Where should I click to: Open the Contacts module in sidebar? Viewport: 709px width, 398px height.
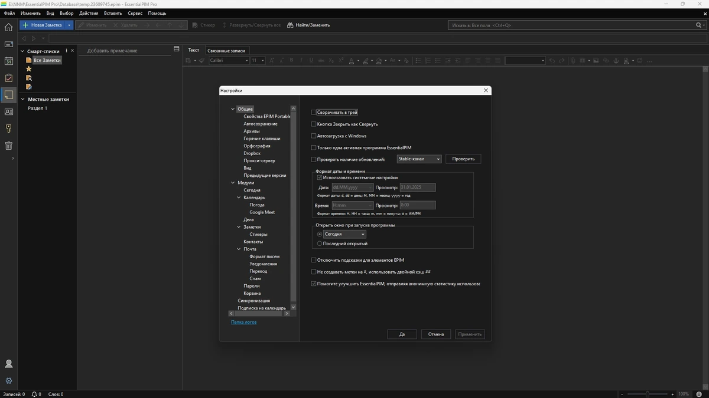tap(8, 111)
